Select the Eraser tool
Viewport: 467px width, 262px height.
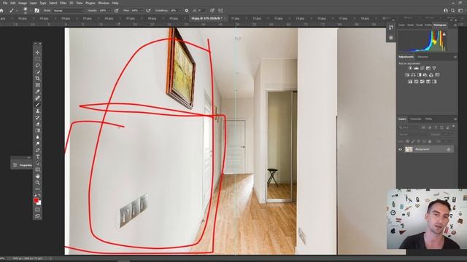pos(37,124)
